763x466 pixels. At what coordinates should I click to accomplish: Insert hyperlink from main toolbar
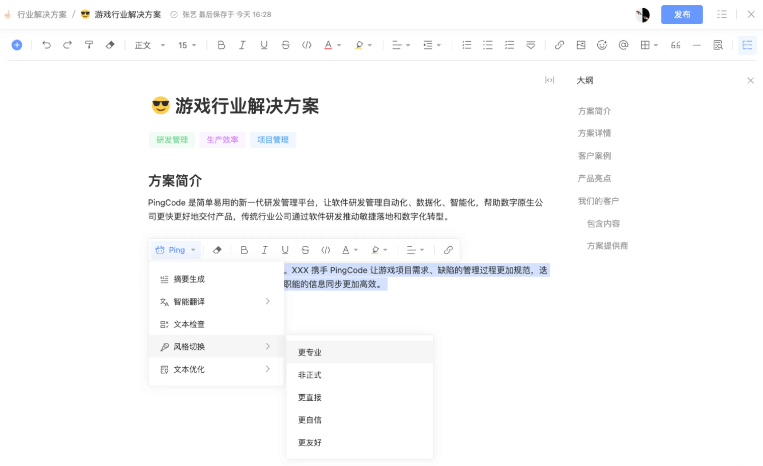[559, 45]
